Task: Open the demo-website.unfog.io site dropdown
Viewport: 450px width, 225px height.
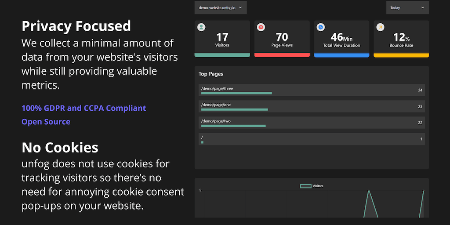Action: (221, 7)
